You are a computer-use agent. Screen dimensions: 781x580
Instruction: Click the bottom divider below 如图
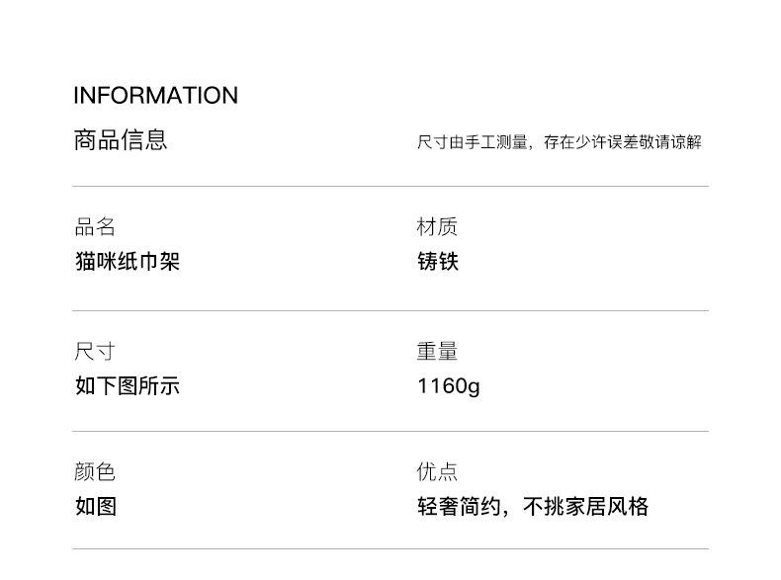click(390, 549)
